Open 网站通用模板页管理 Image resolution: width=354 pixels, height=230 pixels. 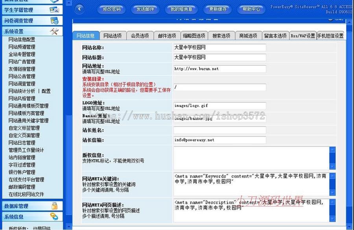pos(28,106)
